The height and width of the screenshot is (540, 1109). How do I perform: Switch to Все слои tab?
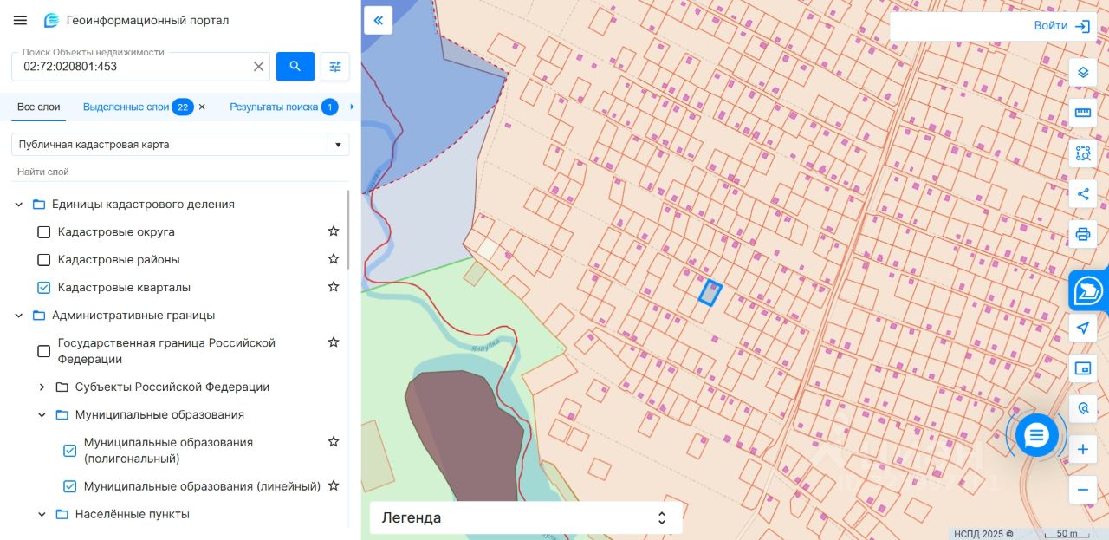click(x=39, y=107)
